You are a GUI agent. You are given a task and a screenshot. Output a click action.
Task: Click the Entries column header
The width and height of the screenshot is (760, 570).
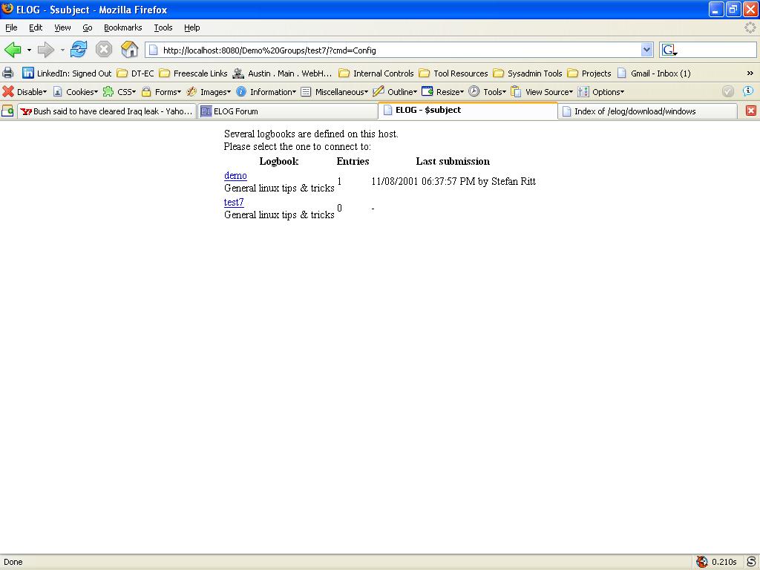pyautogui.click(x=353, y=161)
